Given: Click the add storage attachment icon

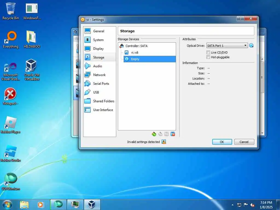Looking at the screenshot, I should [x=167, y=134].
